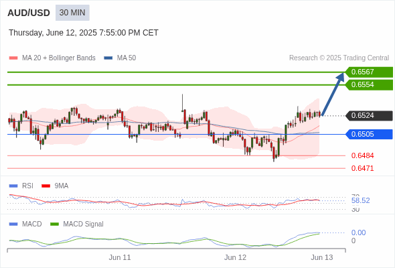Screen dimensions: 395x268
Task: Click the MACD Signal legend label
Action: tap(84, 224)
